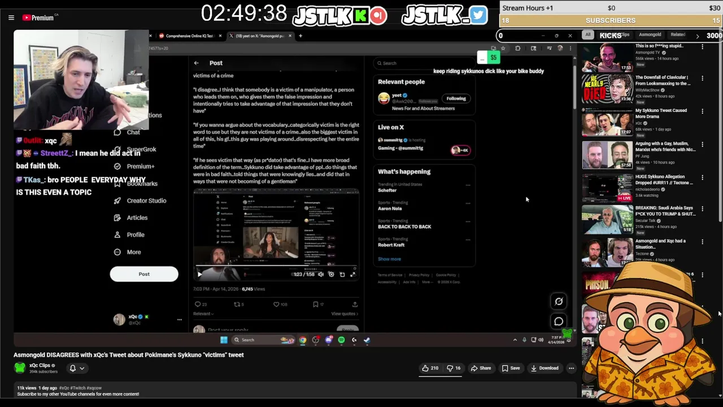The width and height of the screenshot is (723, 407).
Task: Select the Asmongold filter chip
Action: click(x=650, y=34)
